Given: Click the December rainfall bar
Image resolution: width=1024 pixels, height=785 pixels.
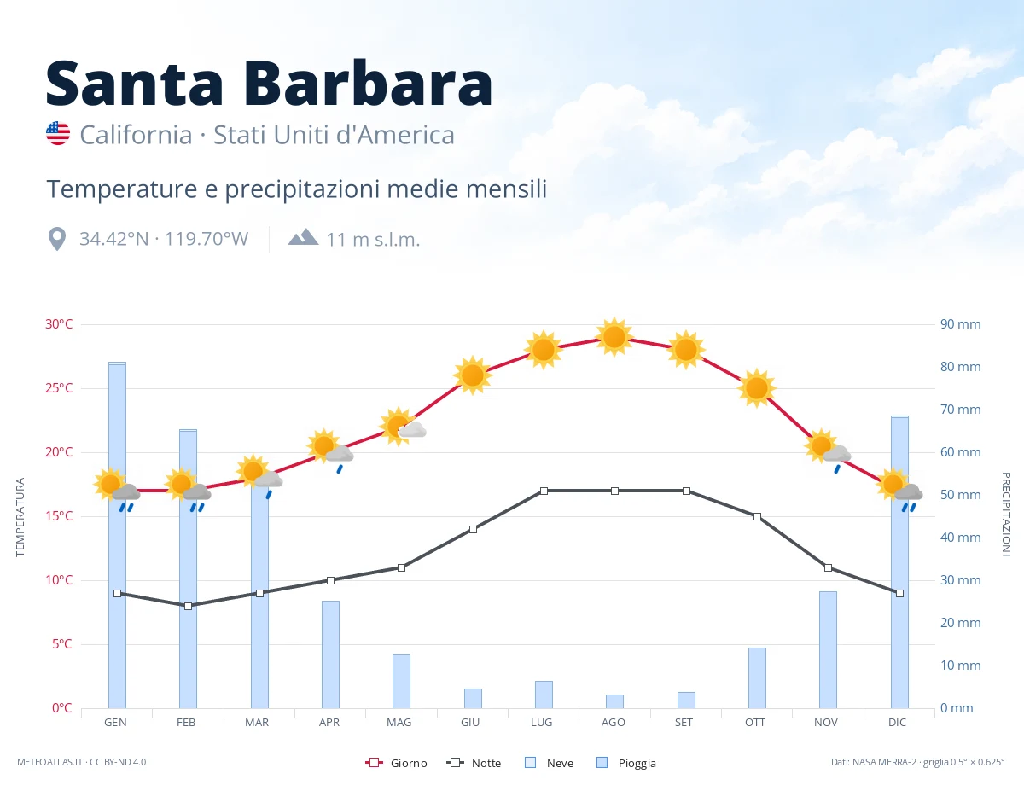Looking at the screenshot, I should 899,562.
